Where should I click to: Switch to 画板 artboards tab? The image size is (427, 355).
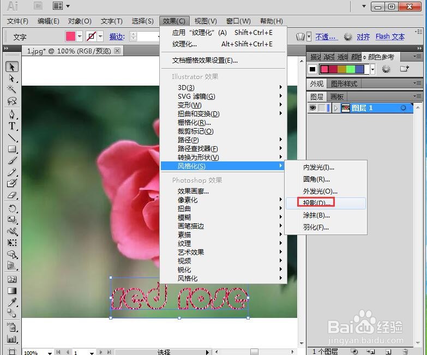pyautogui.click(x=337, y=97)
